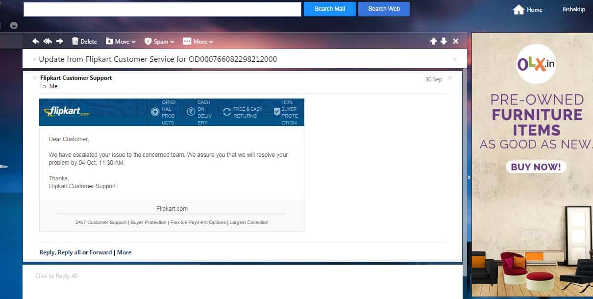Click 100% Buyer Protection shield icon
Viewport: 593px width, 299px height.
pyautogui.click(x=277, y=112)
